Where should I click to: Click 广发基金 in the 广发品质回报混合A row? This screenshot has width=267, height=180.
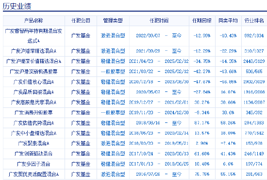(x=81, y=92)
